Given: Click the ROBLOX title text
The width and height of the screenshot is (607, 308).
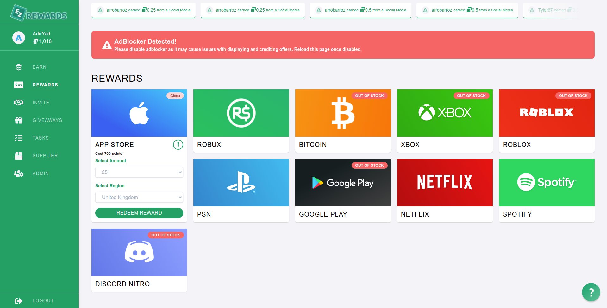Looking at the screenshot, I should [517, 145].
